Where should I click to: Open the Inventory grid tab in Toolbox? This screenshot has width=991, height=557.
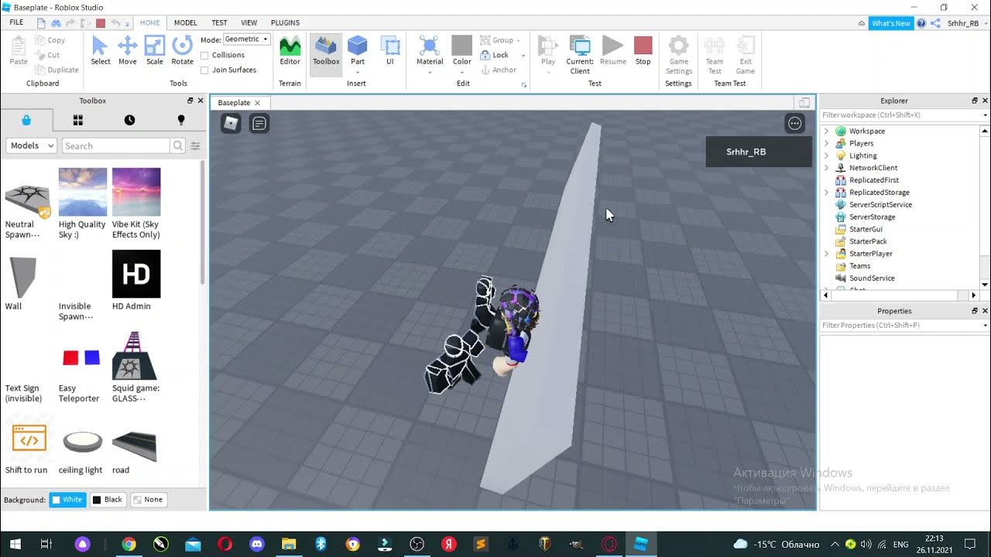point(77,120)
